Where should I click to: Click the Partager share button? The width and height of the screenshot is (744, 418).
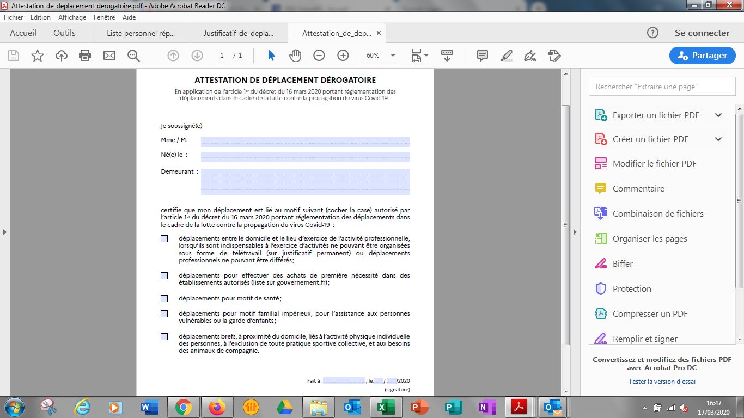click(x=702, y=56)
